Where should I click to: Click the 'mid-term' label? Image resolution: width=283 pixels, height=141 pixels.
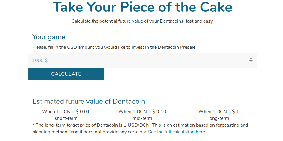pos(142,118)
